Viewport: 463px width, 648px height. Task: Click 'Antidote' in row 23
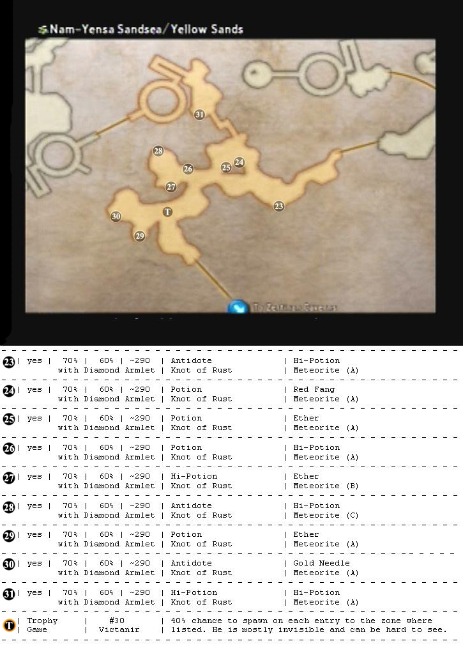coord(191,360)
